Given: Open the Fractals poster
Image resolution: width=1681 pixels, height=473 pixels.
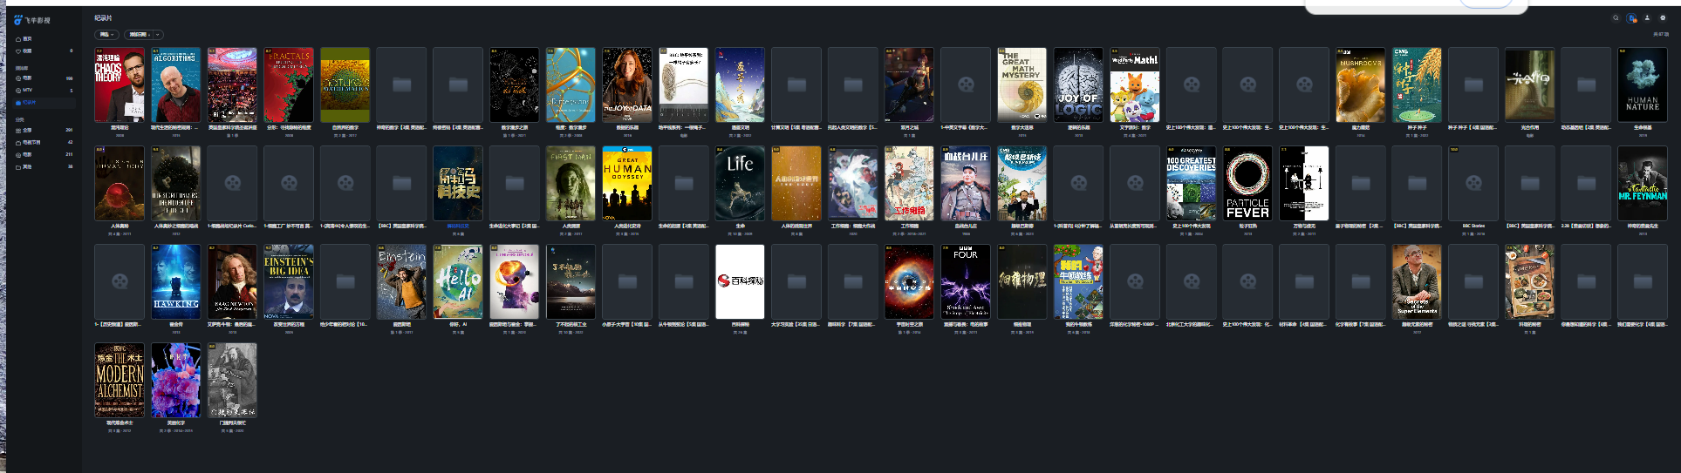Looking at the screenshot, I should 289,84.
